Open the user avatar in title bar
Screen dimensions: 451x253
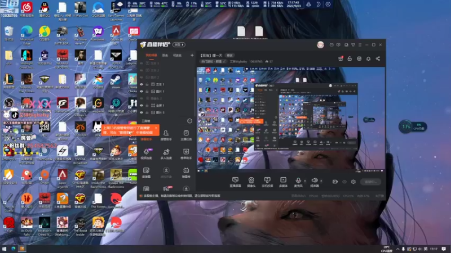(320, 45)
